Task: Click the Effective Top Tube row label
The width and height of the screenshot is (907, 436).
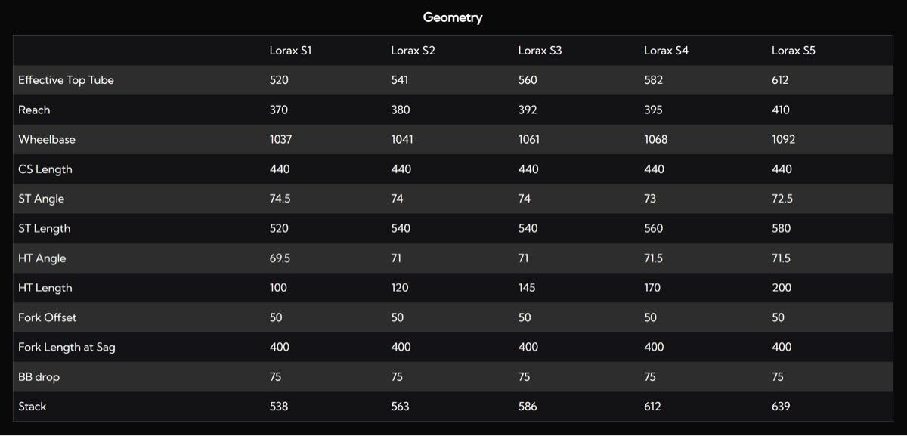Action: (x=66, y=80)
